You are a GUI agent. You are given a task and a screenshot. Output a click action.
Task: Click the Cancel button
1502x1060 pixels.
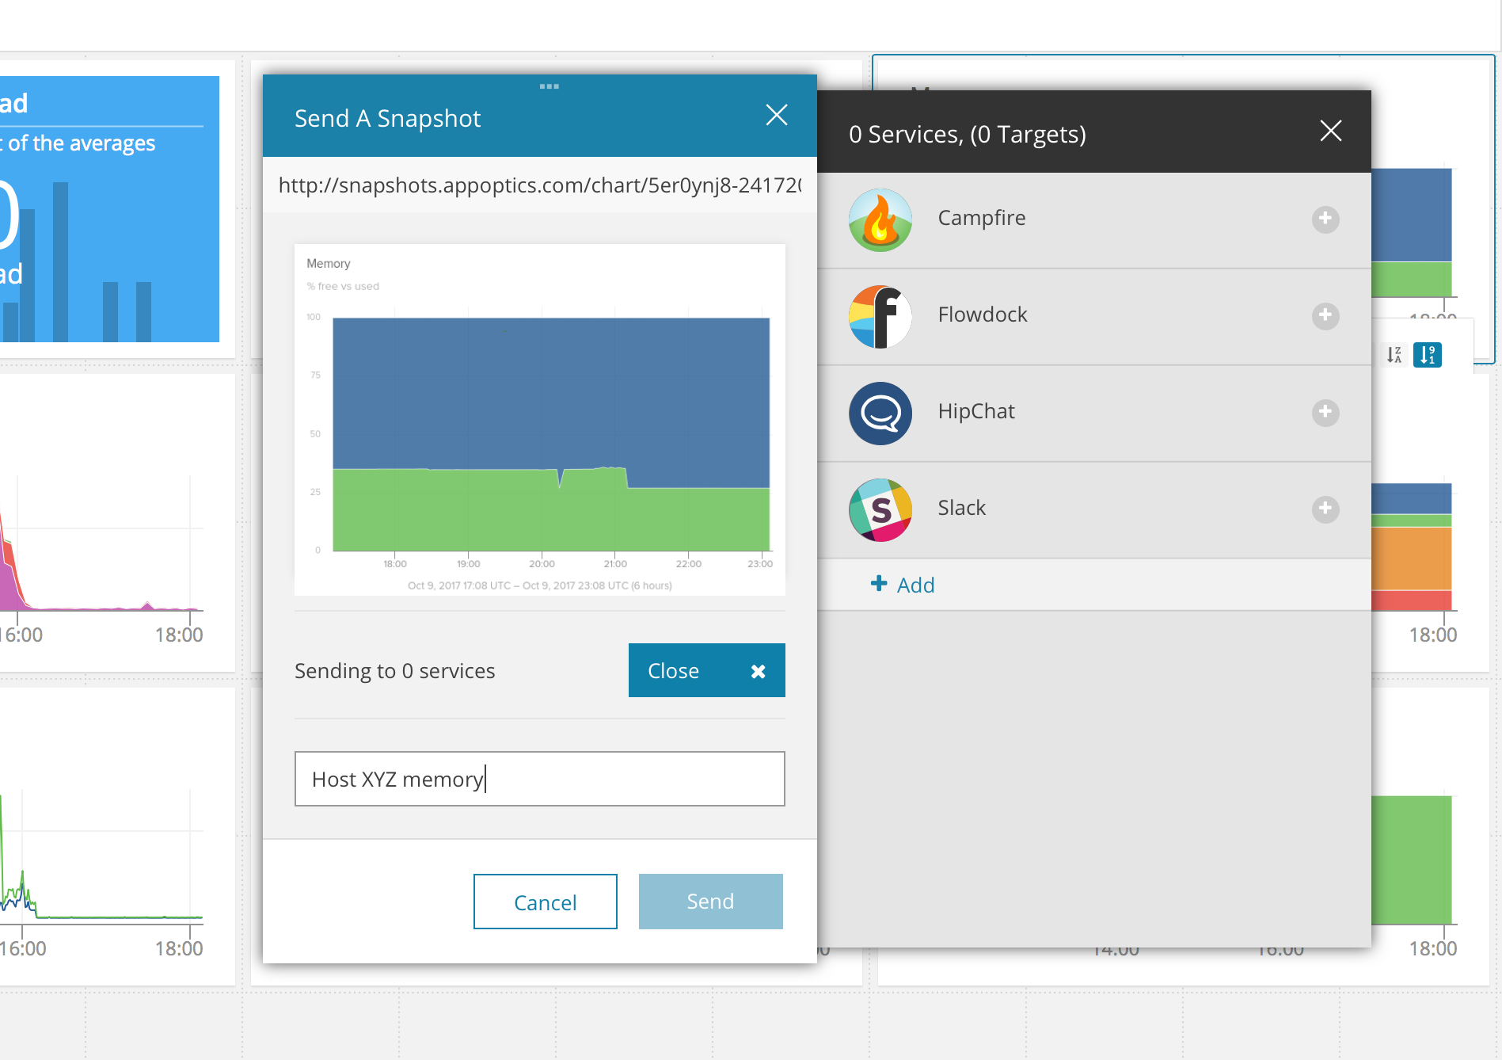[x=545, y=902]
